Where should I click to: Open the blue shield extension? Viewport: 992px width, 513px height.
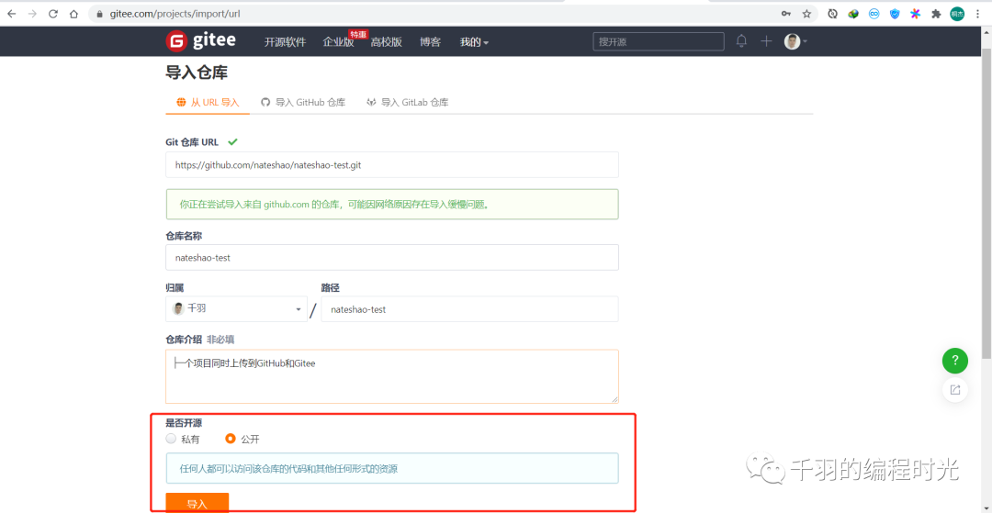tap(895, 13)
